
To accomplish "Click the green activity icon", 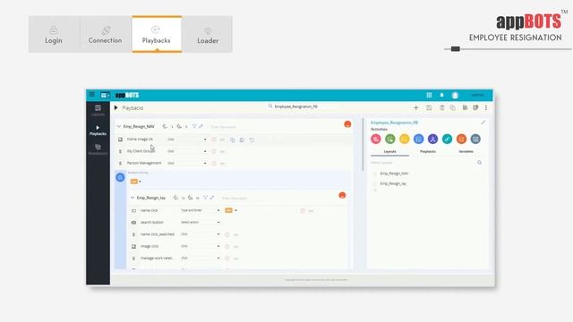I will pyautogui.click(x=390, y=139).
